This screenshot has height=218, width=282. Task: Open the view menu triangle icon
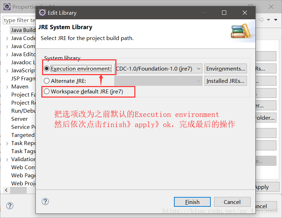[276, 20]
